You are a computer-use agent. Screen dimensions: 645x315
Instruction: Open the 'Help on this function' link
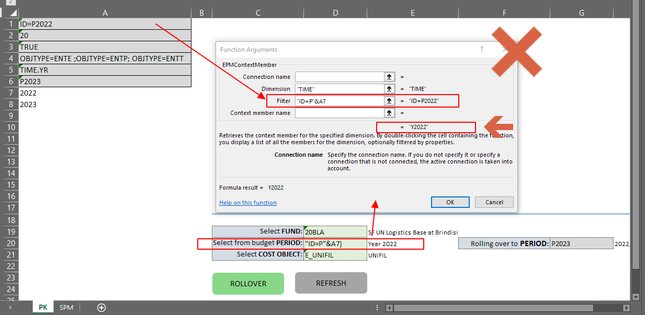[248, 203]
